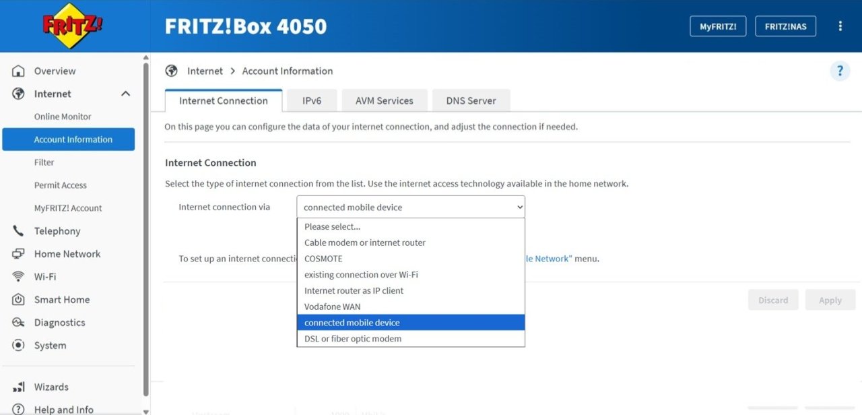Open the three-dot options menu
862x415 pixels.
(840, 26)
